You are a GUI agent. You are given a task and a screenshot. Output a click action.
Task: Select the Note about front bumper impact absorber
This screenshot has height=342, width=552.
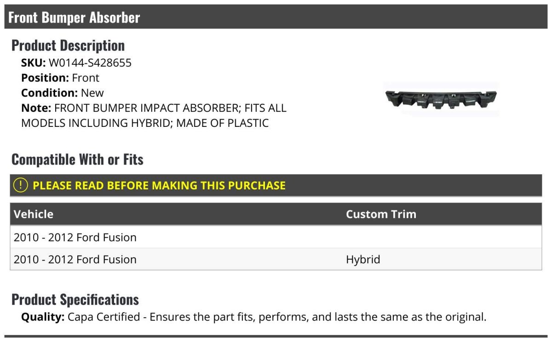pyautogui.click(x=154, y=115)
